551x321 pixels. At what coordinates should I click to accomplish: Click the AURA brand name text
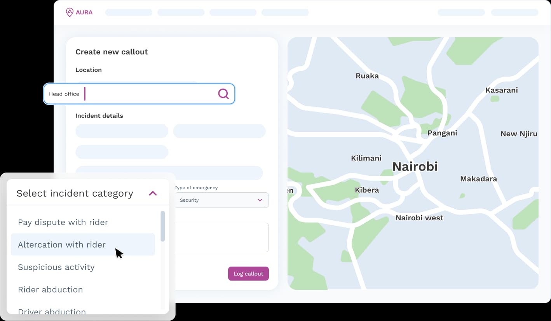84,12
